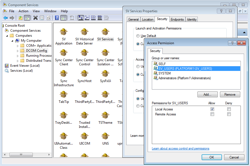250x166 pixels.
Task: Select the Trusted Installer component icon
Action: (85, 115)
